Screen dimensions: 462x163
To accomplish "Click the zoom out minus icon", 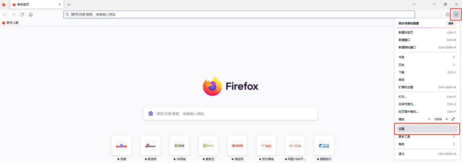I will (x=429, y=119).
